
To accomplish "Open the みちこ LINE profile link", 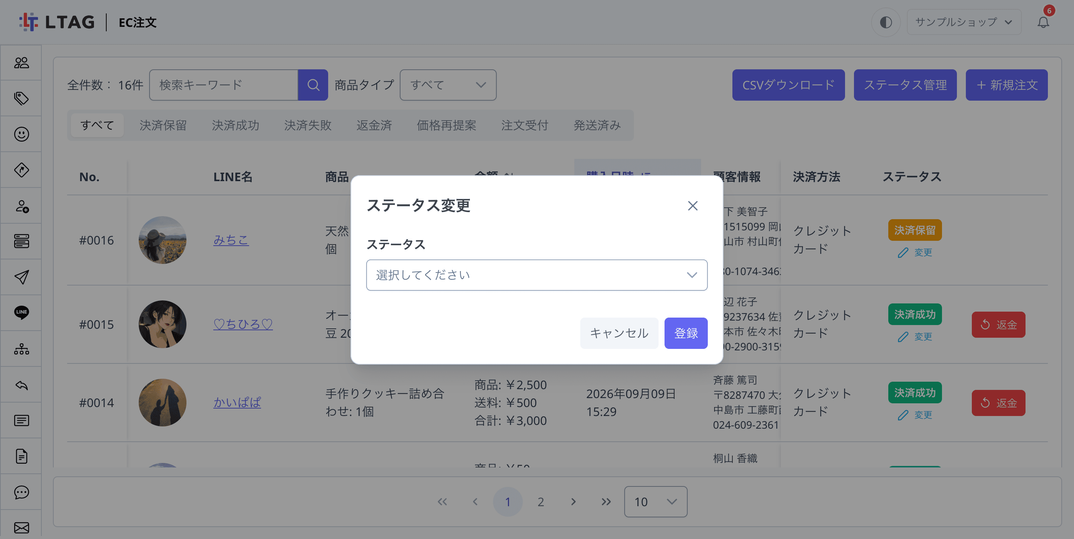I will click(x=231, y=240).
